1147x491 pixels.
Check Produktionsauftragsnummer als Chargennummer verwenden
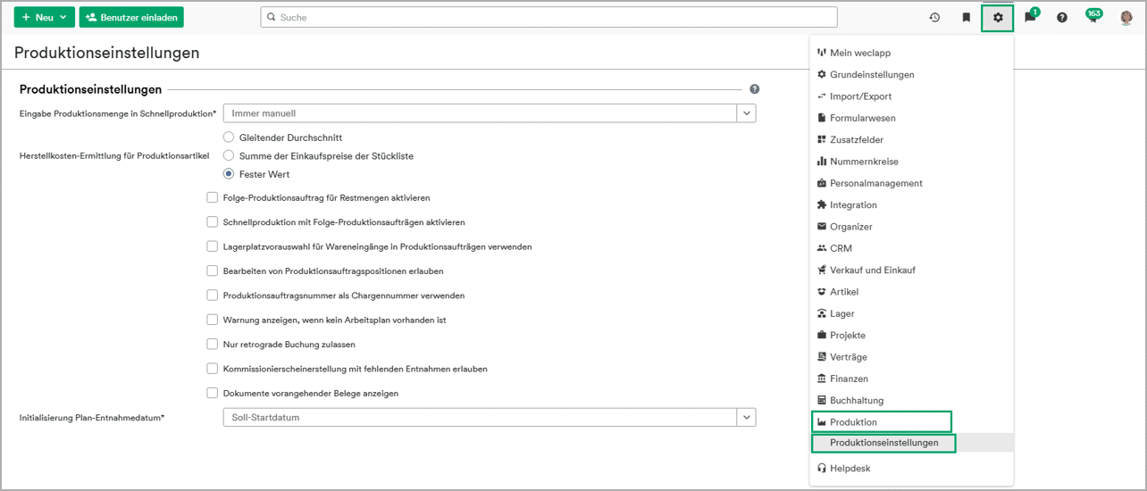213,295
